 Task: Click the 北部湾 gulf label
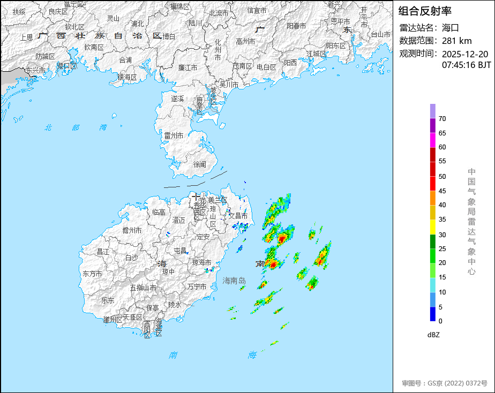76,127
